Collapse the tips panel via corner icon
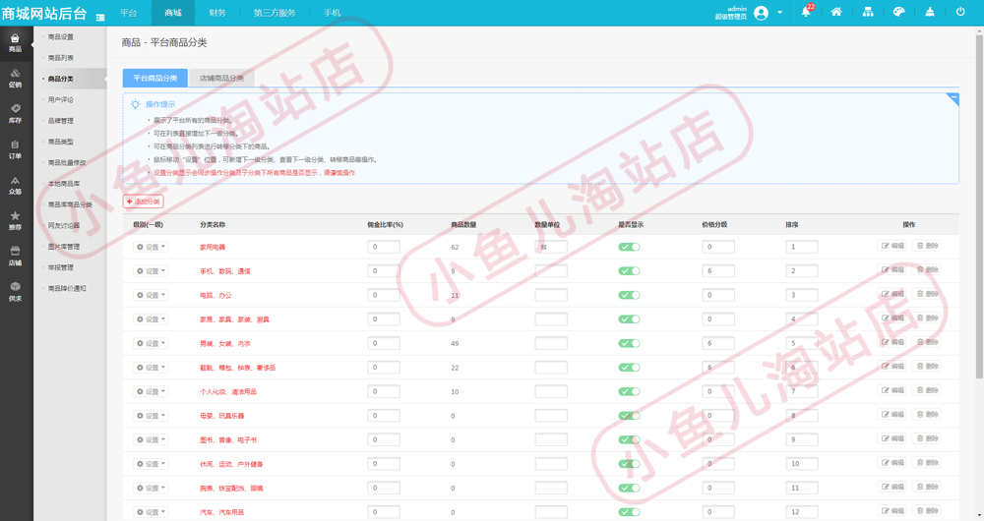This screenshot has height=521, width=984. click(953, 98)
